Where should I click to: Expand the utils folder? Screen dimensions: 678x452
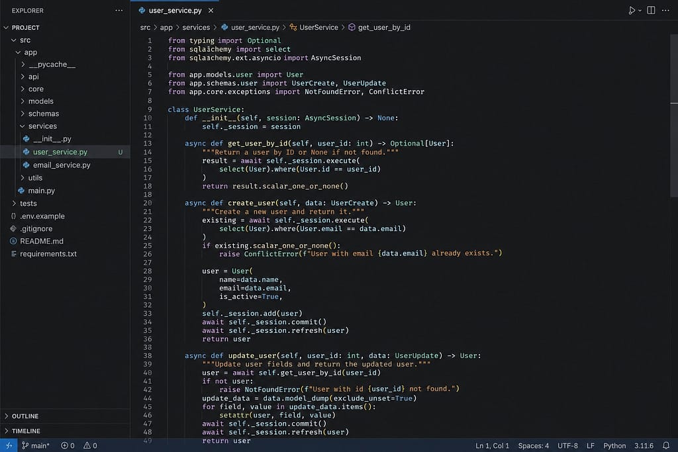23,177
